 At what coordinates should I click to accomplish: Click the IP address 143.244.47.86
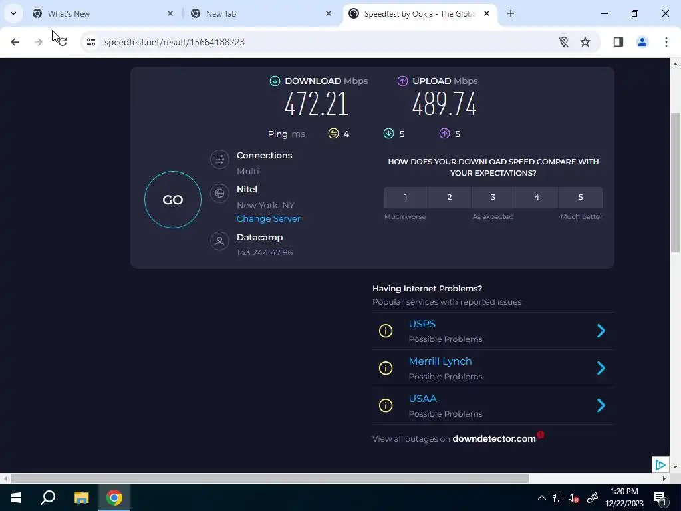click(265, 252)
